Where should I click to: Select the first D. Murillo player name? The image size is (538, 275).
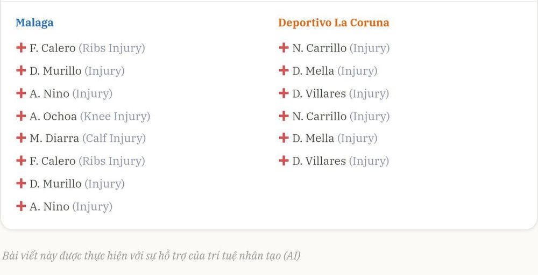(x=55, y=71)
